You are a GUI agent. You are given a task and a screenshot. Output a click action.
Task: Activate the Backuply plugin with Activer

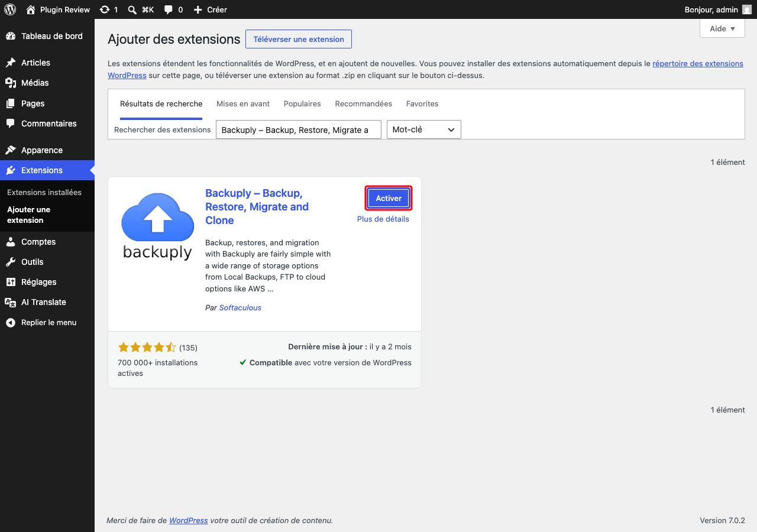click(389, 198)
